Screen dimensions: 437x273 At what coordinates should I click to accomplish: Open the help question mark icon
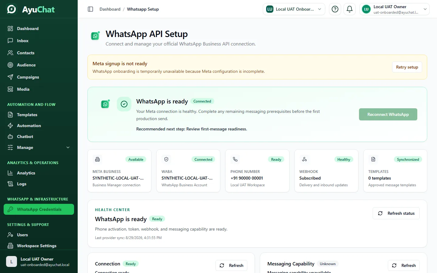[335, 9]
